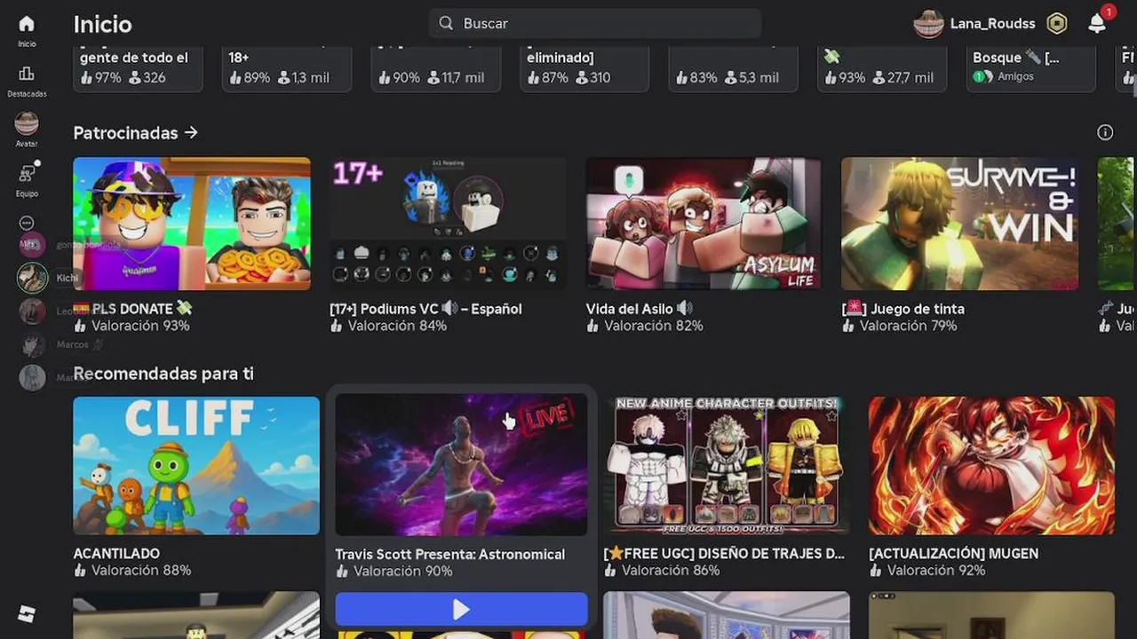Click 'Juego de tinta' title text
This screenshot has width=1137, height=639.
point(902,309)
